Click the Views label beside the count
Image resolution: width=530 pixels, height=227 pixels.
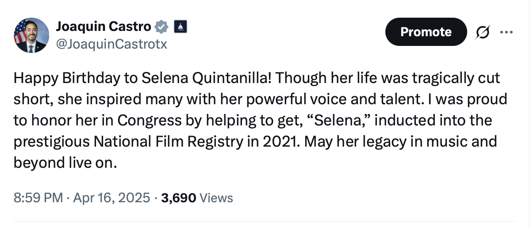coord(216,197)
